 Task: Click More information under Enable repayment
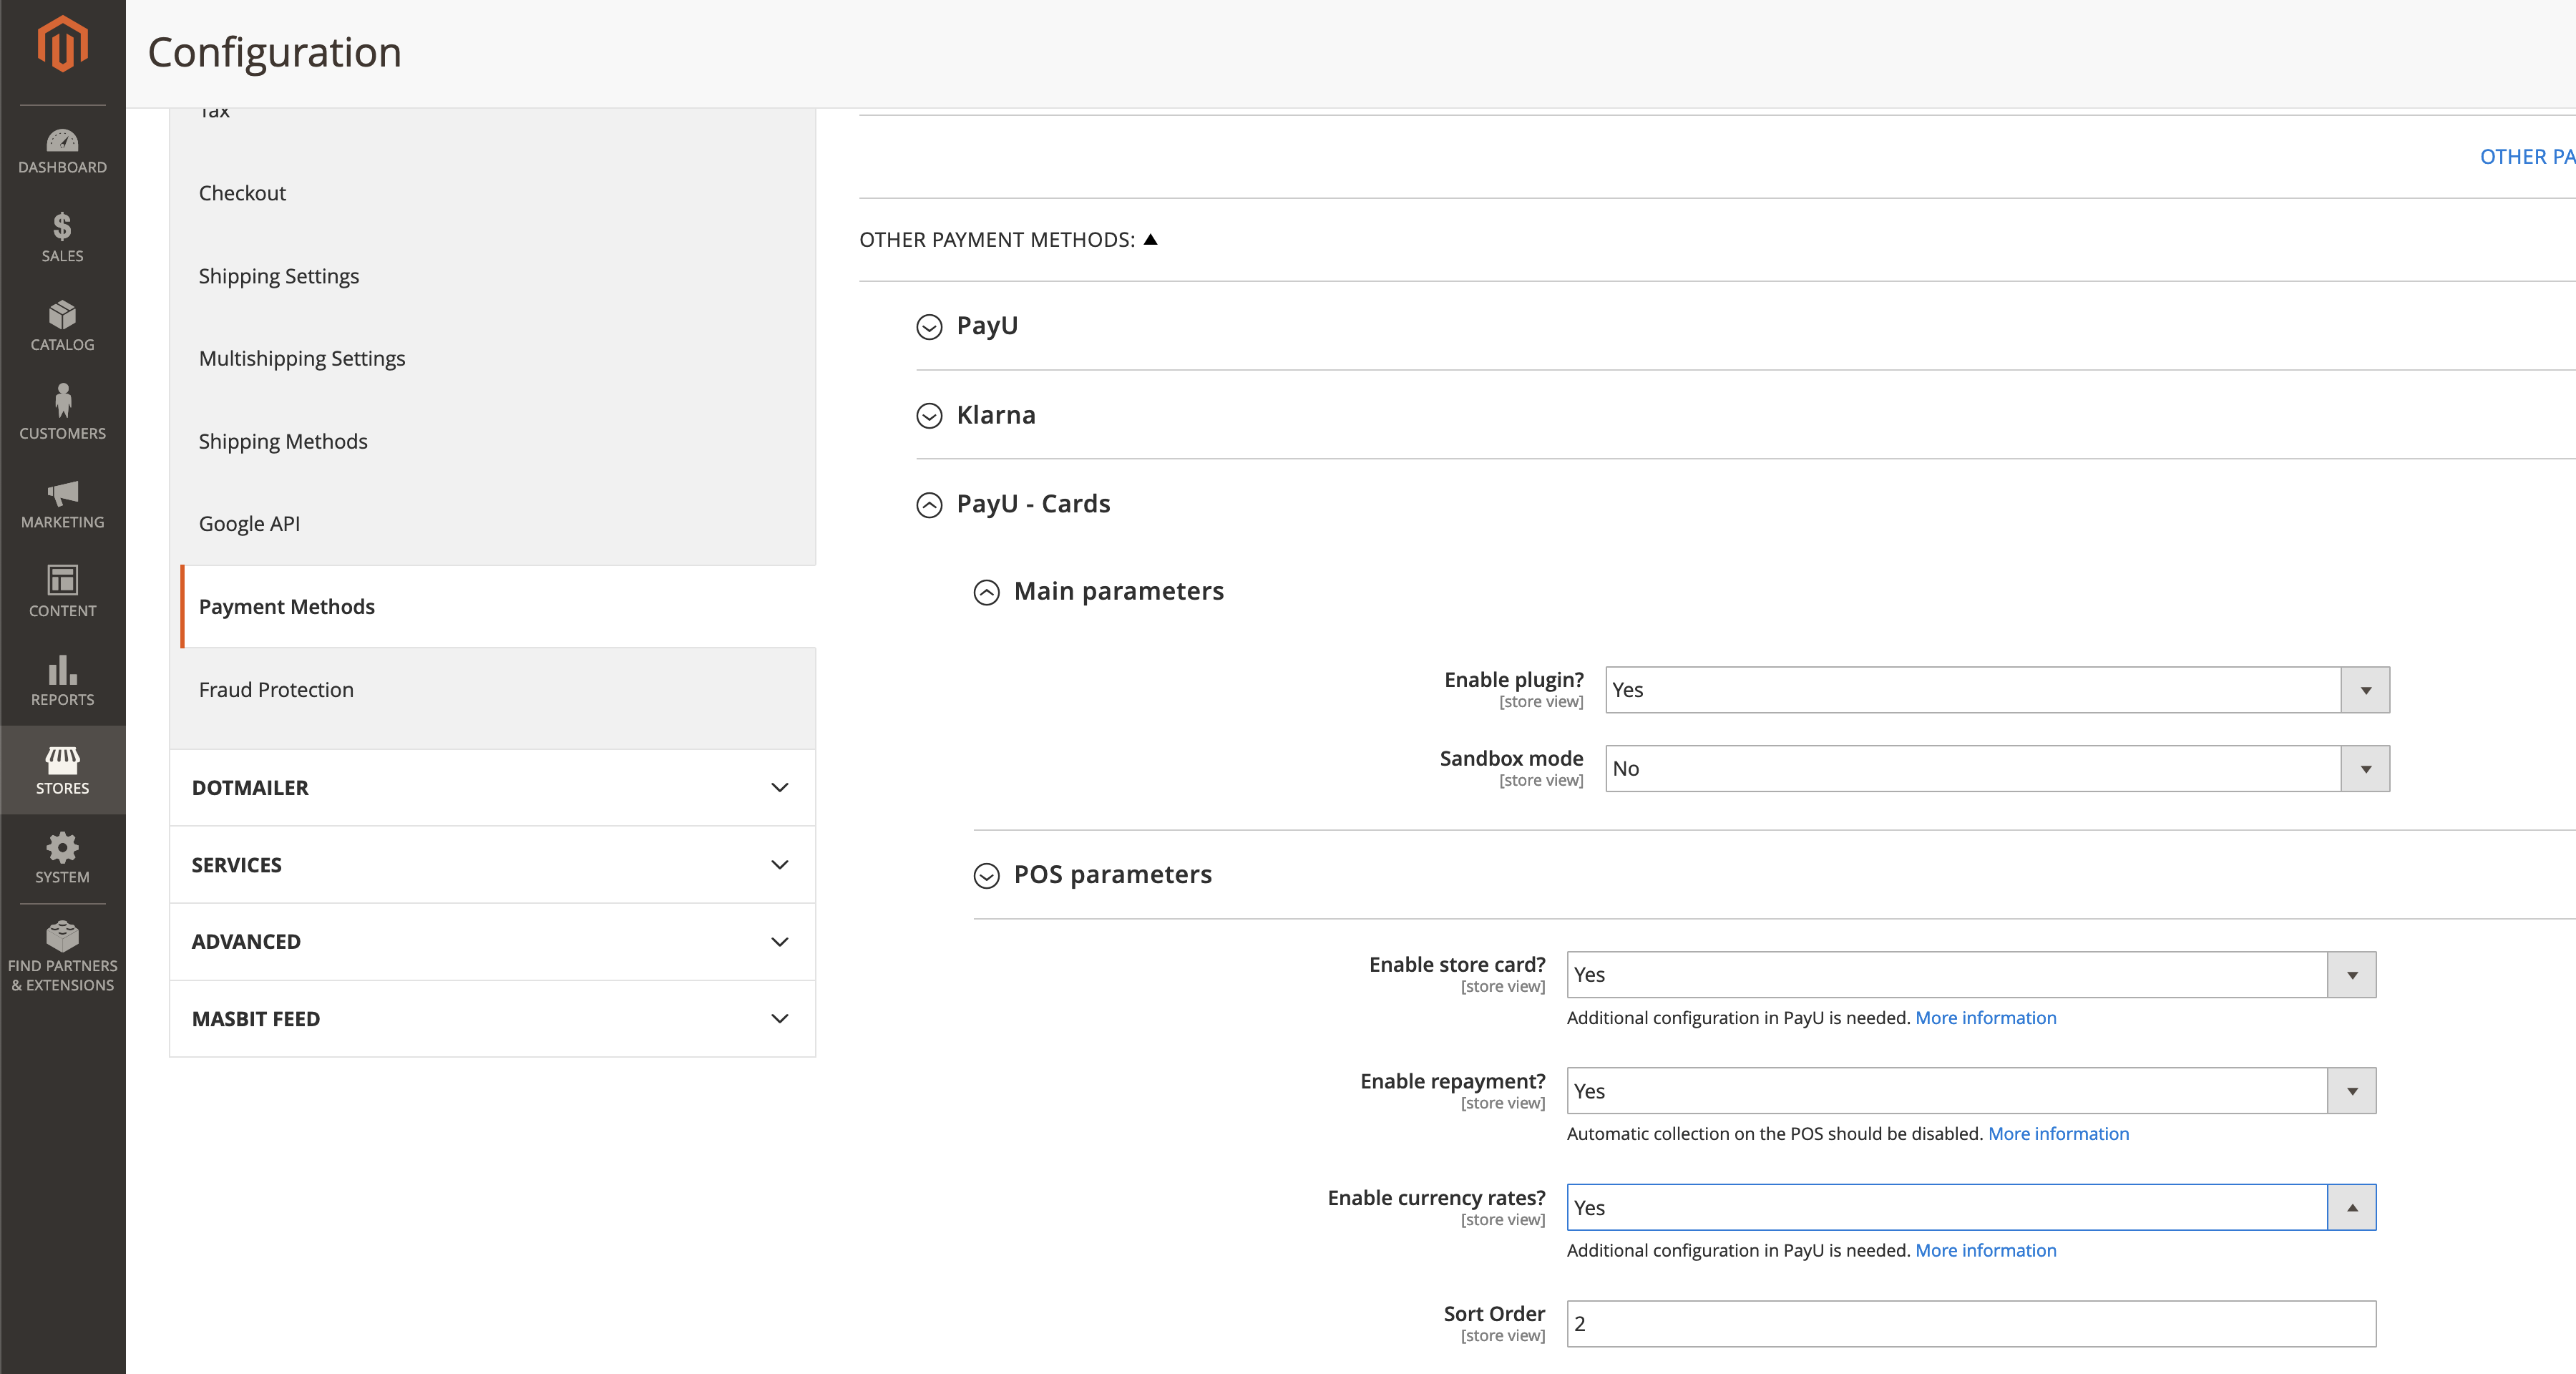tap(2058, 1134)
